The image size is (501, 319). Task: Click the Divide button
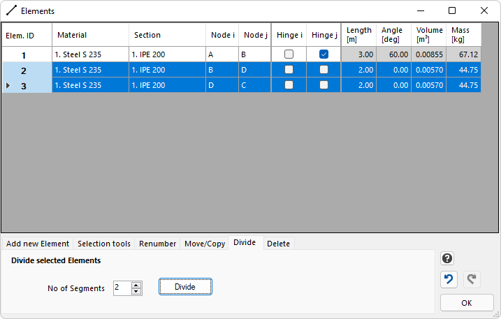[185, 287]
